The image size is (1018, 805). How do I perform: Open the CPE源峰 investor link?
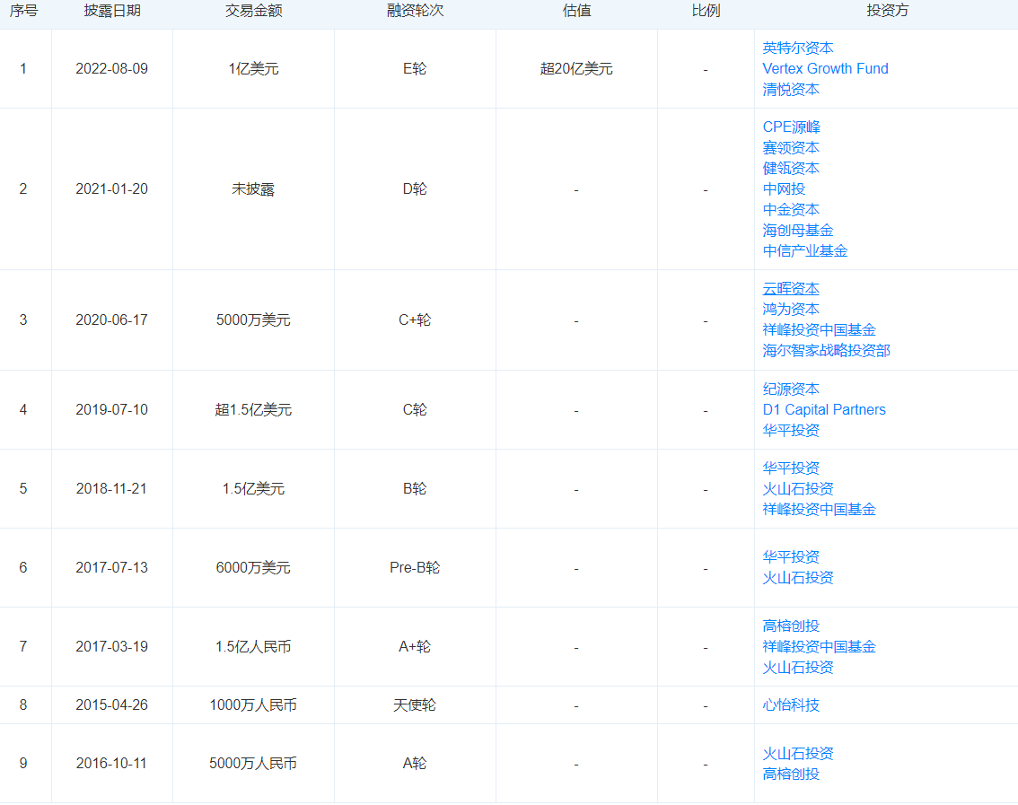(x=792, y=127)
